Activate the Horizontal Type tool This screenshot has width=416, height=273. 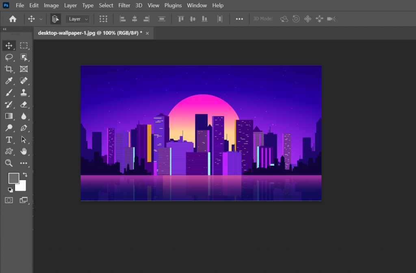[9, 140]
